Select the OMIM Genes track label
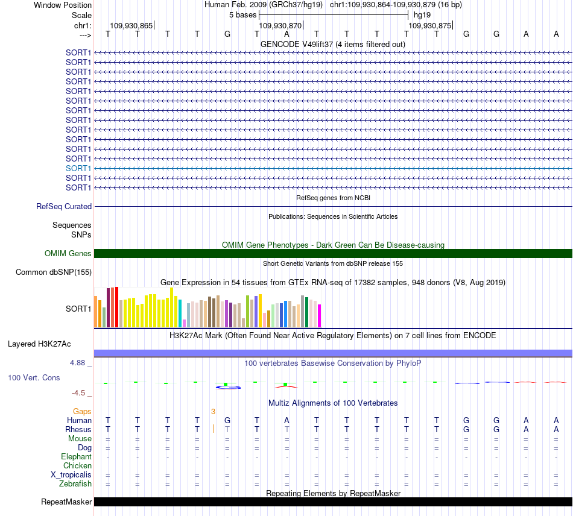This screenshot has height=516, width=573. 68,253
